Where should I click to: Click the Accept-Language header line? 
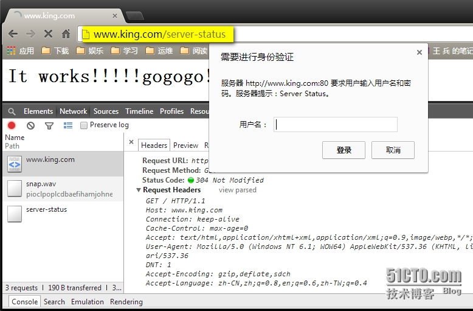pos(257,283)
